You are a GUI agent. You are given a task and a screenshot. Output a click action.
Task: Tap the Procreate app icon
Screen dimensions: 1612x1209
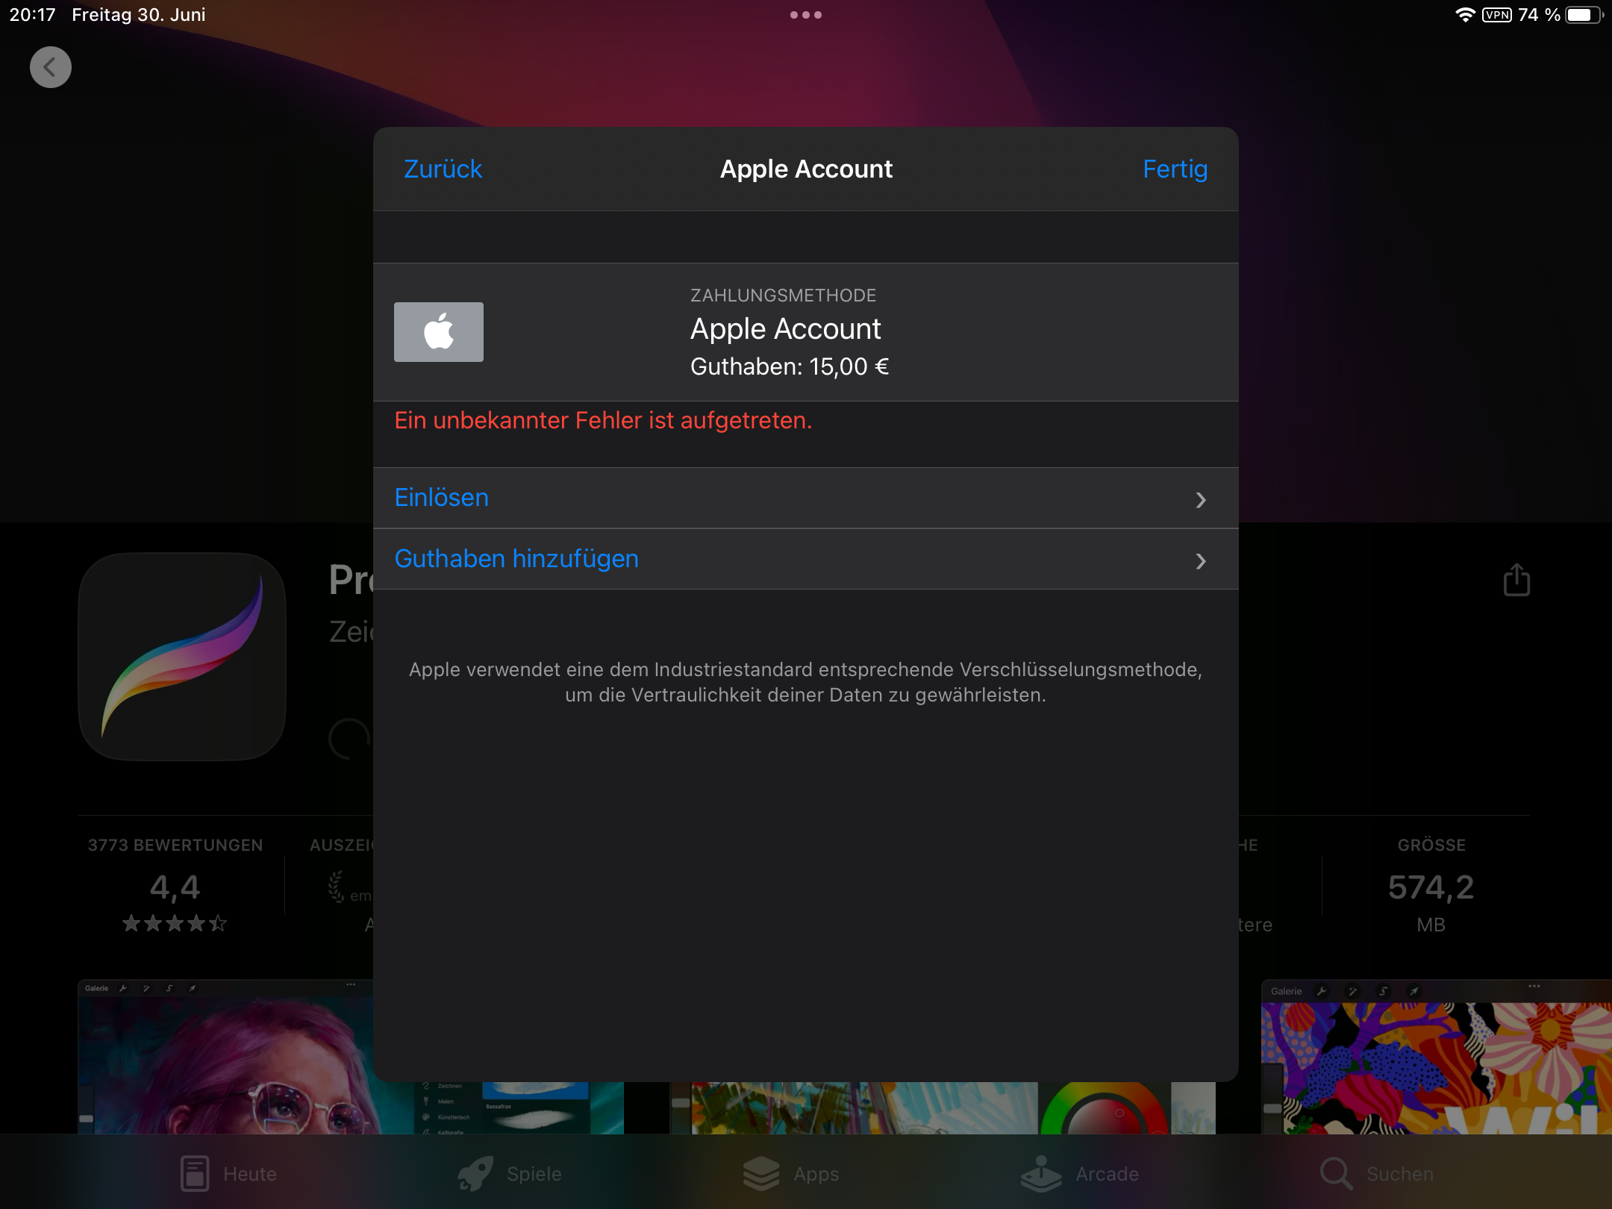coord(182,657)
